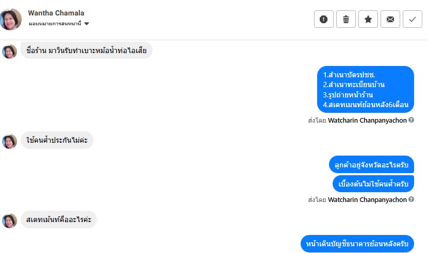
Task: Click Wantha Chamala's header profile picture
Action: (11, 19)
